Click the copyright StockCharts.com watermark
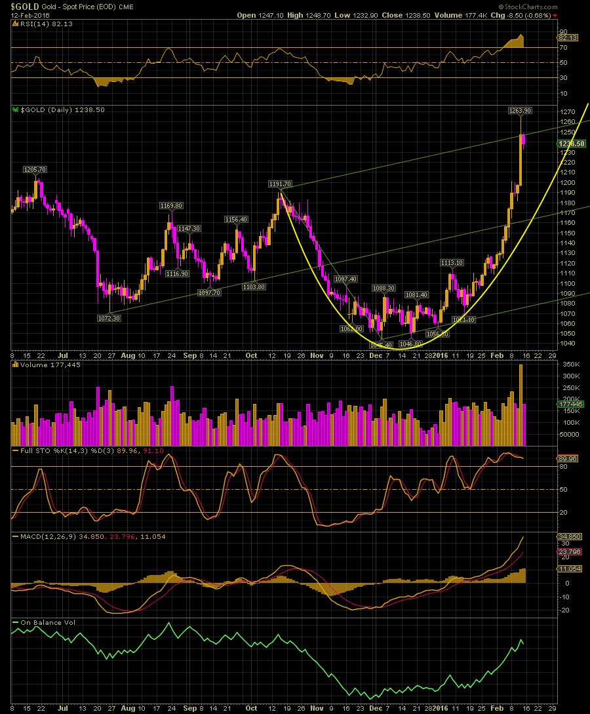 pyautogui.click(x=531, y=6)
